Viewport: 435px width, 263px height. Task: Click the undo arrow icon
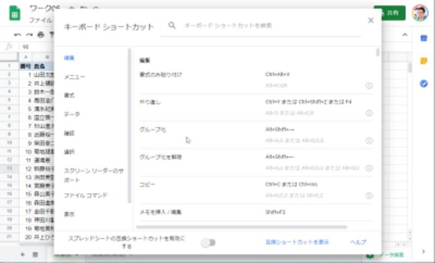(x=17, y=35)
